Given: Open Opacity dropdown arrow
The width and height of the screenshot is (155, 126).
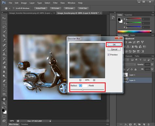Looking at the screenshot, I should (x=152, y=64).
